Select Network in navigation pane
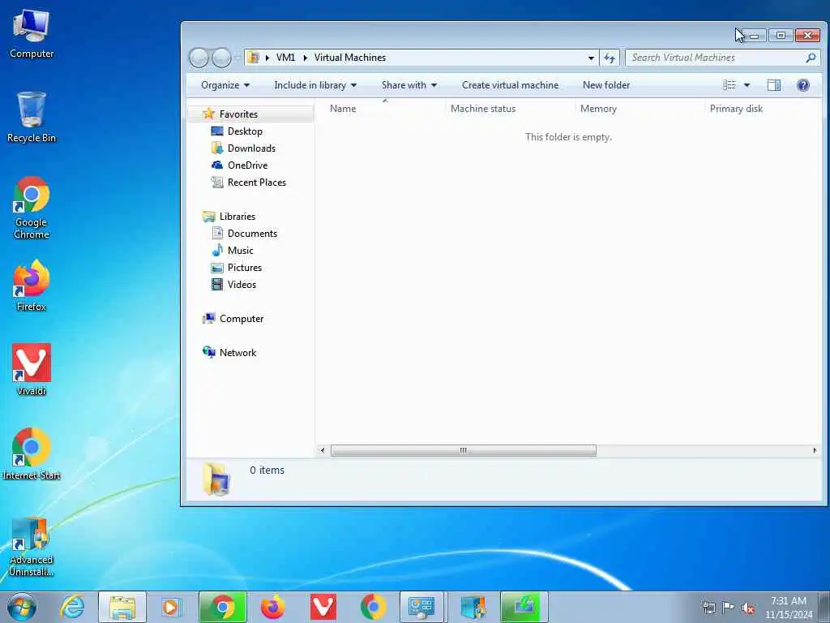The image size is (830, 623). click(x=237, y=353)
